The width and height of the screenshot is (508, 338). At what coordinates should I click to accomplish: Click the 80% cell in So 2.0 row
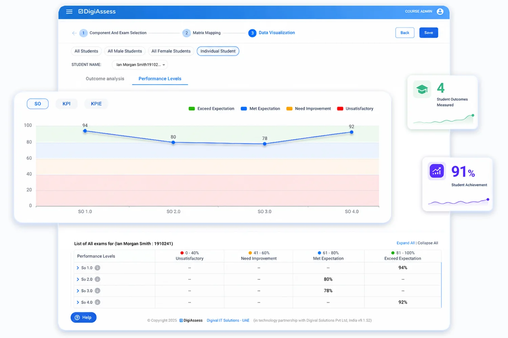click(x=328, y=279)
